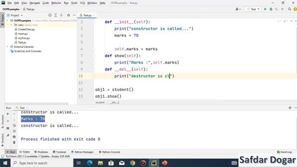Toggle soft-wrap in Run console
The image size is (297, 167).
[x=14, y=125]
